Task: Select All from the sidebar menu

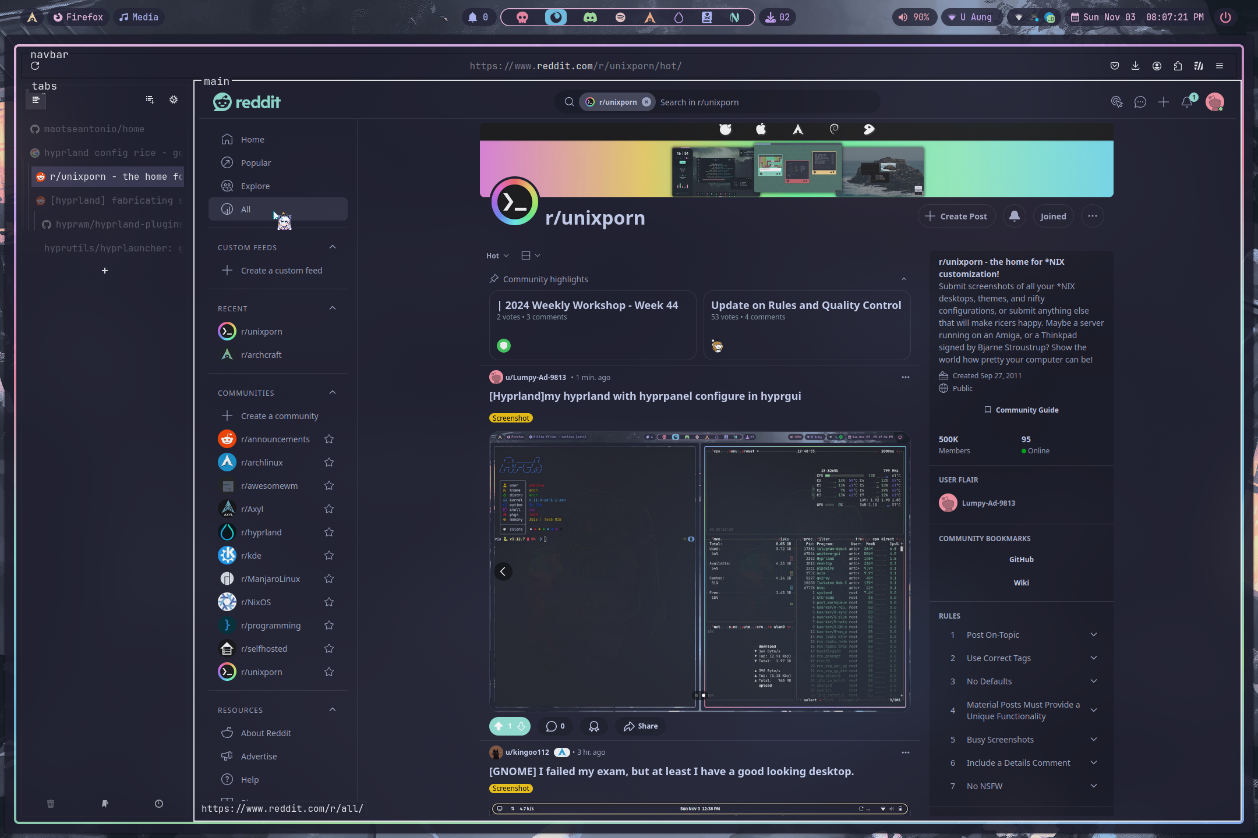Action: (x=245, y=209)
